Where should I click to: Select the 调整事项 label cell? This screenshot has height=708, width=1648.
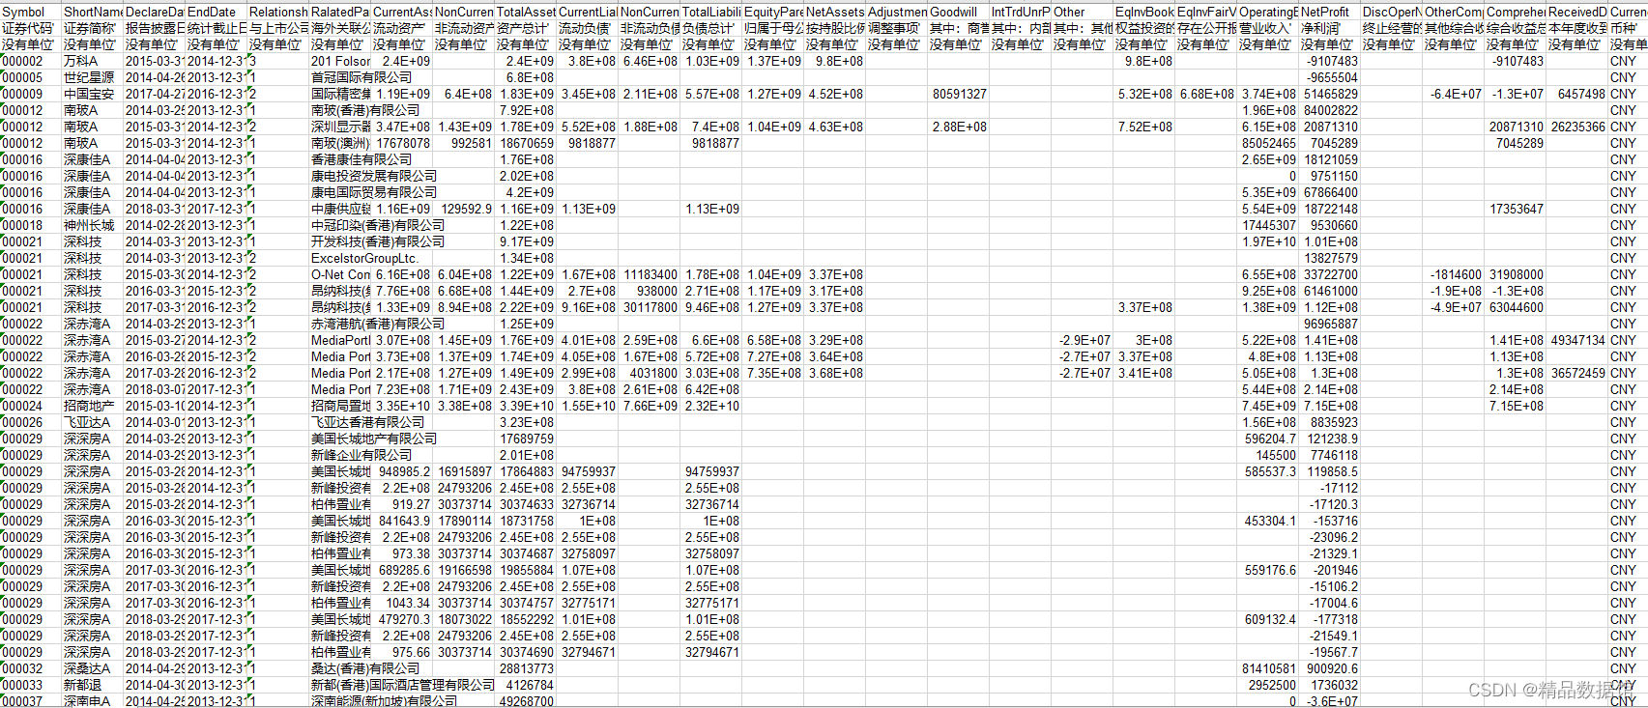click(896, 28)
